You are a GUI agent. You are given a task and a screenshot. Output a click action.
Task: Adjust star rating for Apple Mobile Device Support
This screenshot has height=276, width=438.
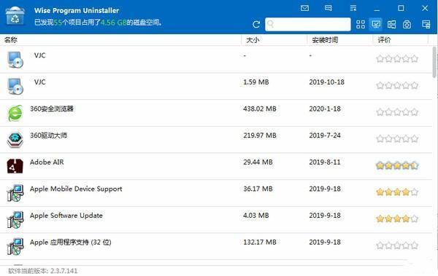pyautogui.click(x=397, y=192)
